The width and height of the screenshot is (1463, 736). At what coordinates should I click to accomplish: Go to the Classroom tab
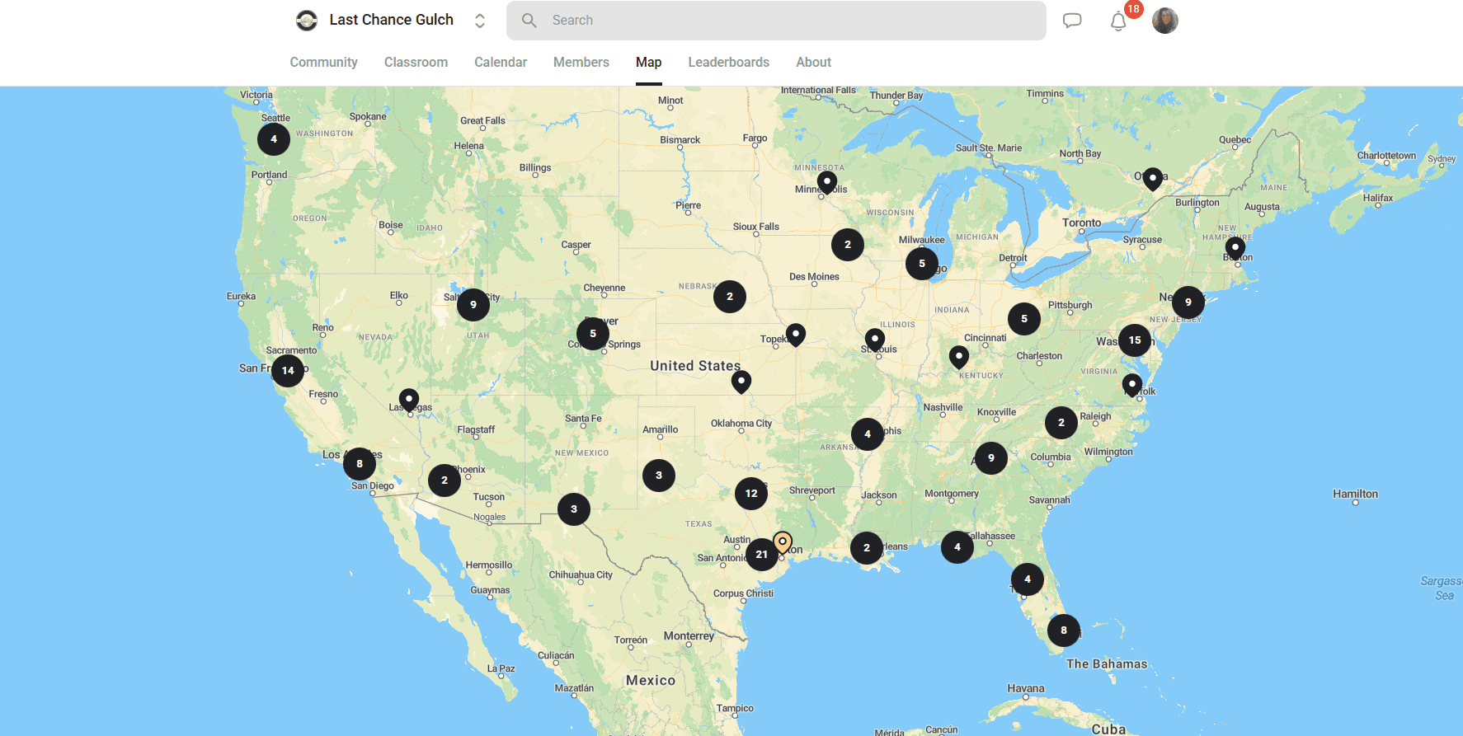click(416, 63)
